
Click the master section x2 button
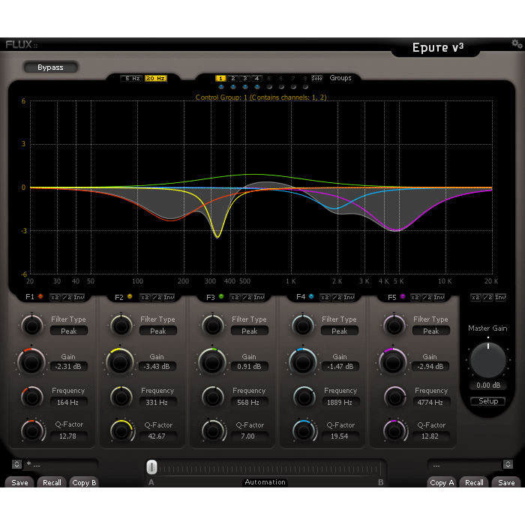click(x=475, y=297)
